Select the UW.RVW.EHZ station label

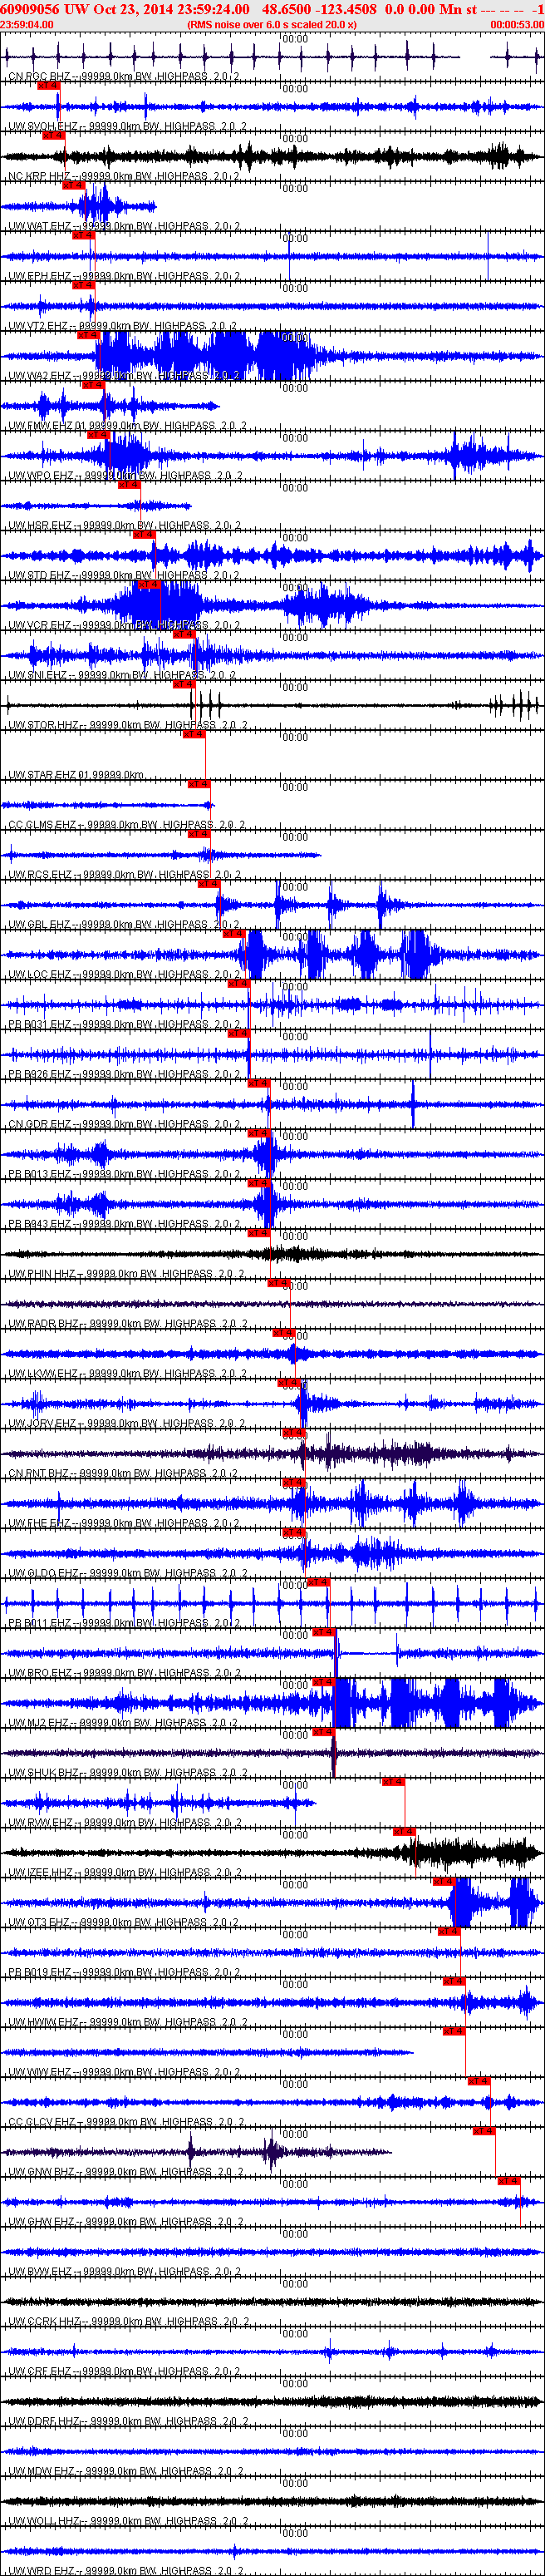pyautogui.click(x=124, y=1824)
